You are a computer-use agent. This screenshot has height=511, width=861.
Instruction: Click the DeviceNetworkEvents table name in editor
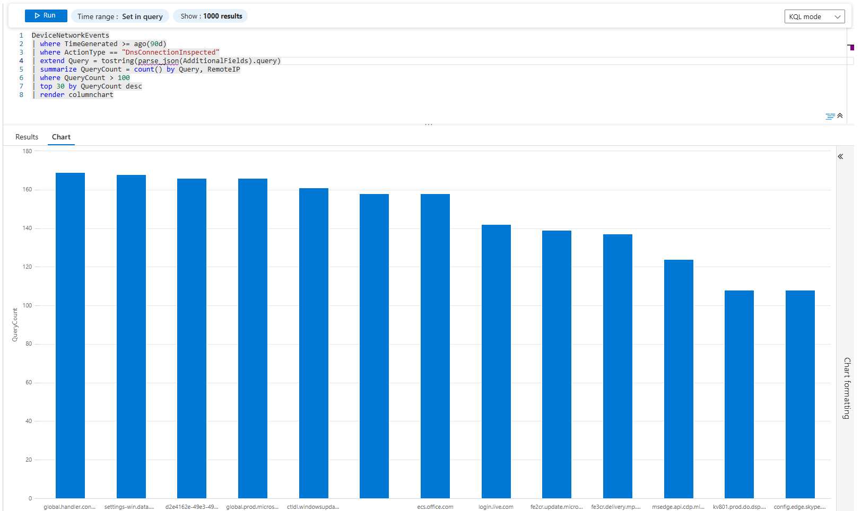(x=70, y=36)
